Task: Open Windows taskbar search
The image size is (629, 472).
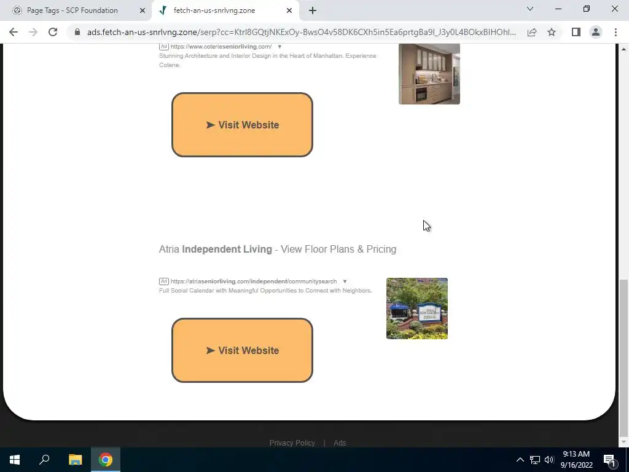Action: point(44,460)
